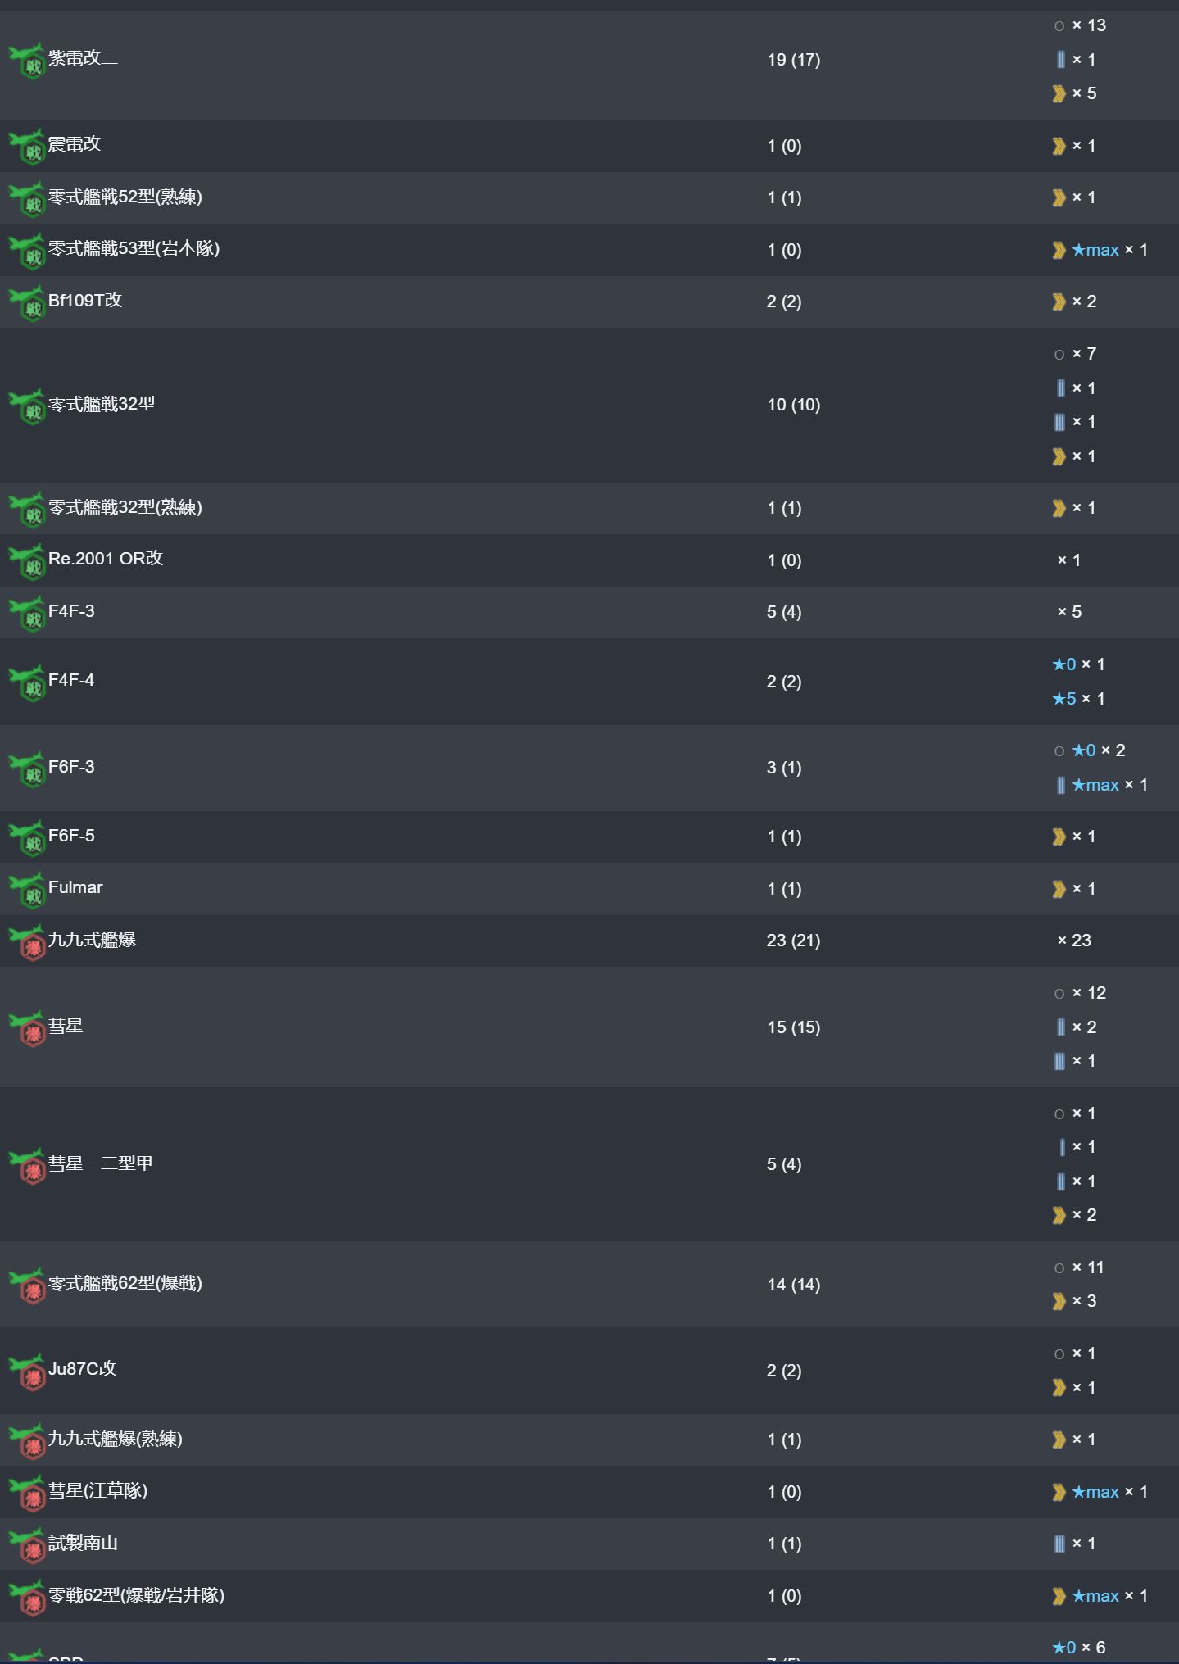Click the ★max label in the F6F-3 row
Viewport: 1179px width, 1664px height.
point(1095,785)
